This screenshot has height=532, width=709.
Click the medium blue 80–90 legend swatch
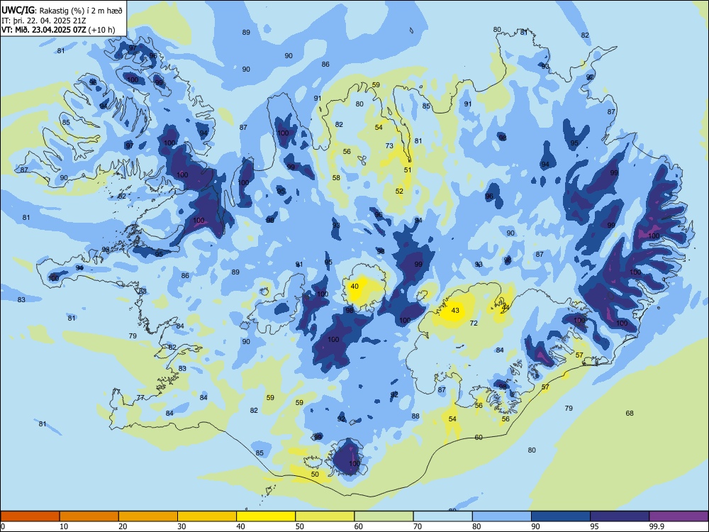tap(502, 516)
